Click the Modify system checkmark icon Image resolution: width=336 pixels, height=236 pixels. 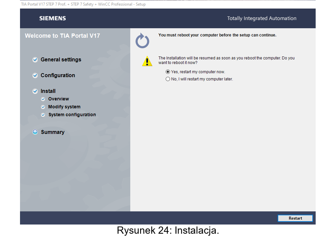pos(43,107)
